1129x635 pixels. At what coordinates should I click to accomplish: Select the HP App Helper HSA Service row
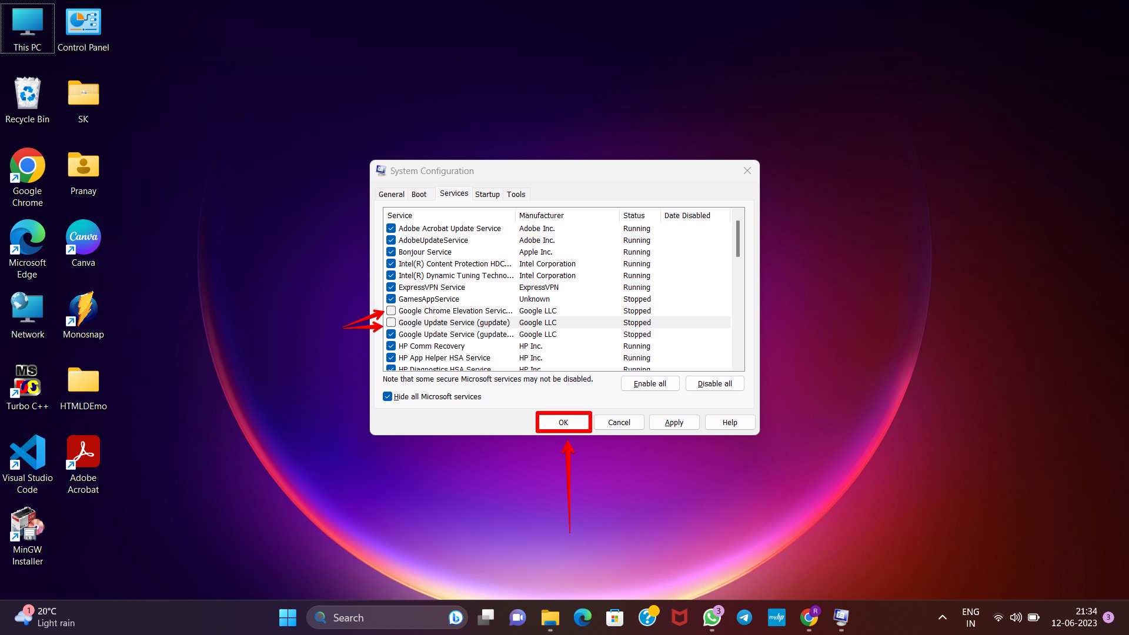[x=557, y=357]
